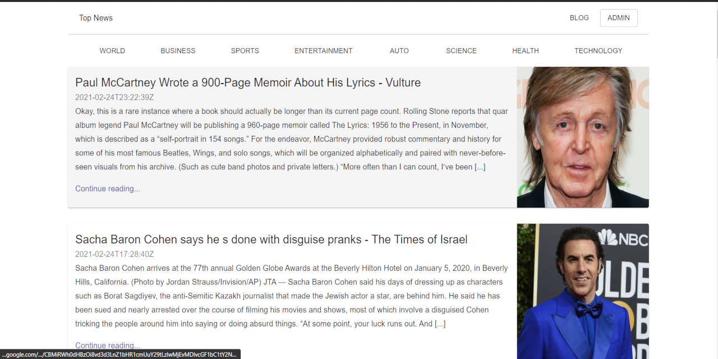Image resolution: width=718 pixels, height=359 pixels.
Task: Open the HEALTH category
Action: pos(526,50)
